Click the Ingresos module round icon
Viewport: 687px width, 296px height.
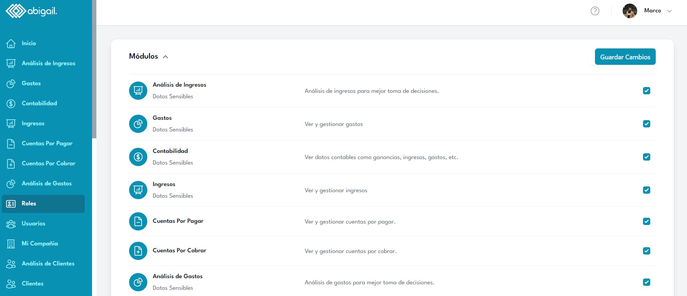tap(138, 190)
